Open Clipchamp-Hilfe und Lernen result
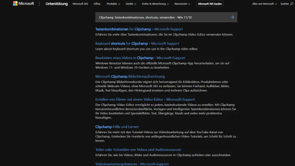The image size is (295, 166). 117,127
